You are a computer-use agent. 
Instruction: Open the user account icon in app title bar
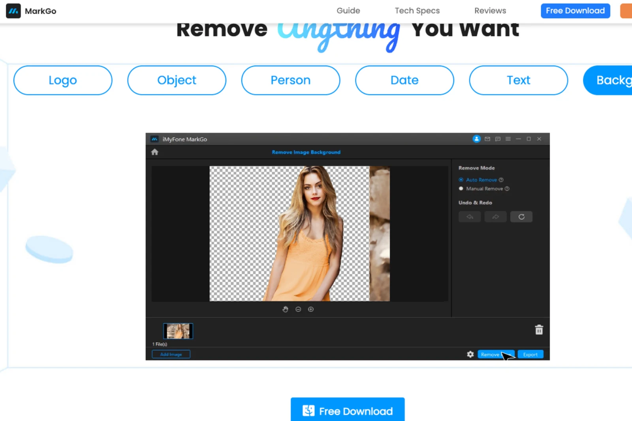point(476,139)
